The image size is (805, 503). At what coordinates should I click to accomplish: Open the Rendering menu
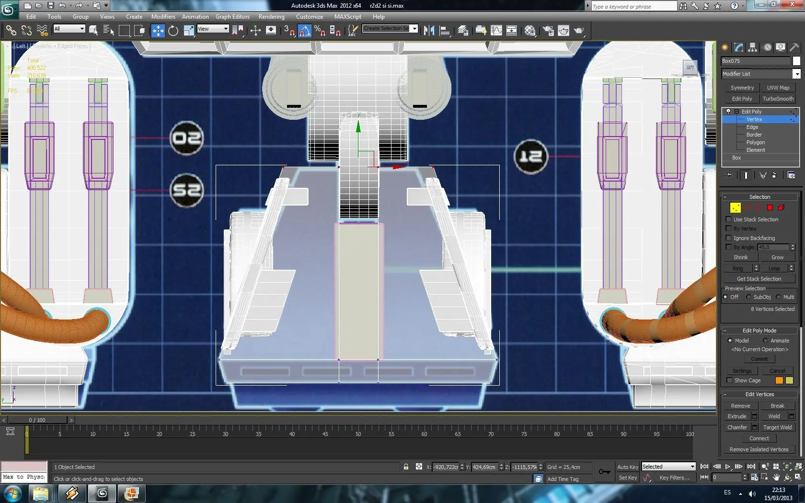tap(271, 17)
